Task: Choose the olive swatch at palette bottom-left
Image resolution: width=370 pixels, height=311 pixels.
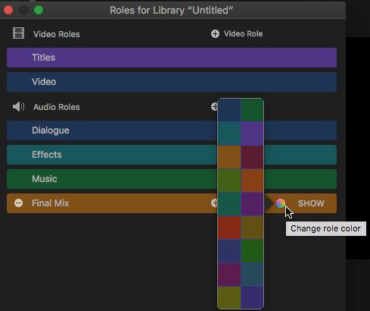Action: 229,297
